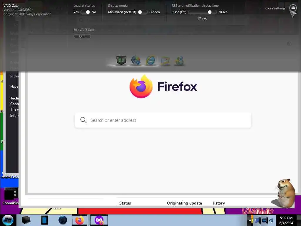Click the History column header

[218, 203]
